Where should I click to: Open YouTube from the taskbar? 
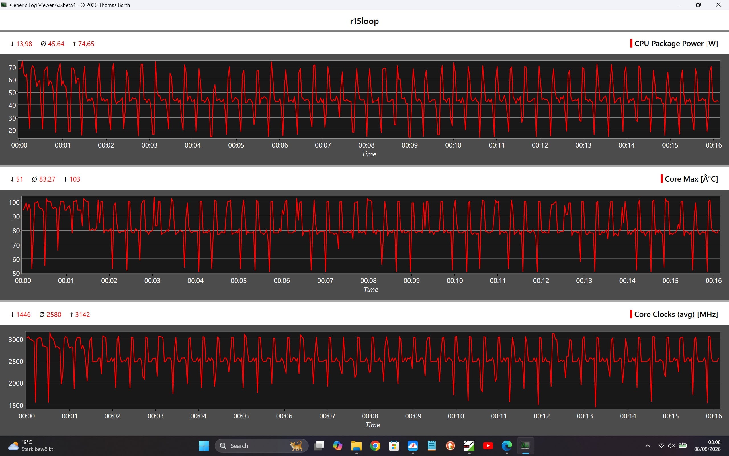point(488,446)
